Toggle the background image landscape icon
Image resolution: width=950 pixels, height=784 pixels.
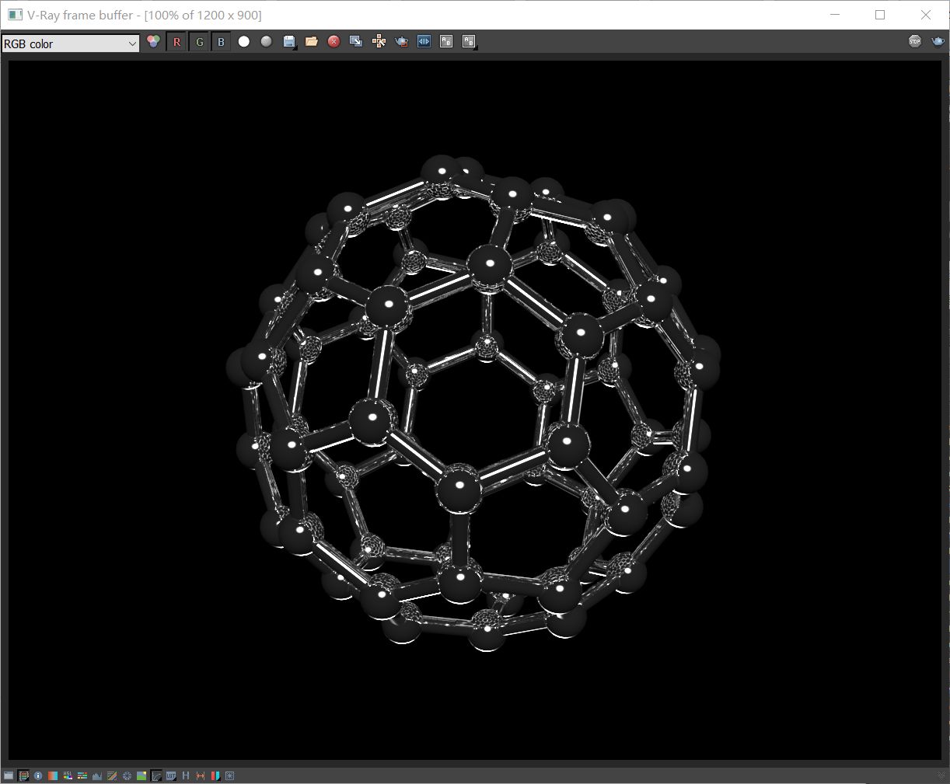(x=141, y=775)
